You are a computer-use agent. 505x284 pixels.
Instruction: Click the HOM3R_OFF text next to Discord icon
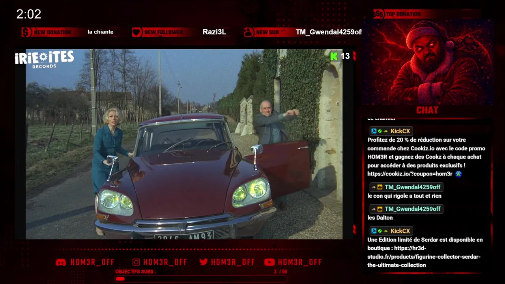[92, 262]
